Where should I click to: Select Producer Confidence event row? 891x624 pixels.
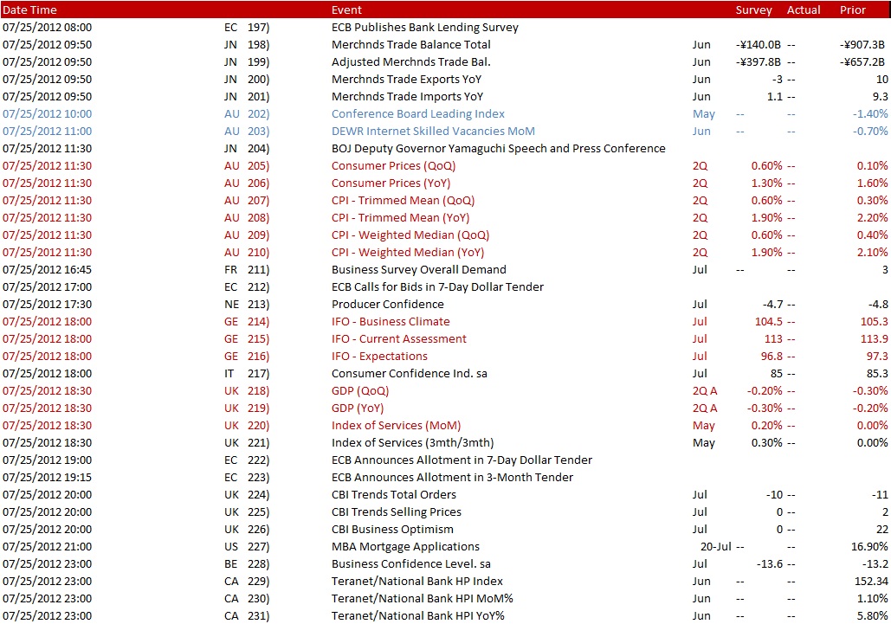coord(445,304)
